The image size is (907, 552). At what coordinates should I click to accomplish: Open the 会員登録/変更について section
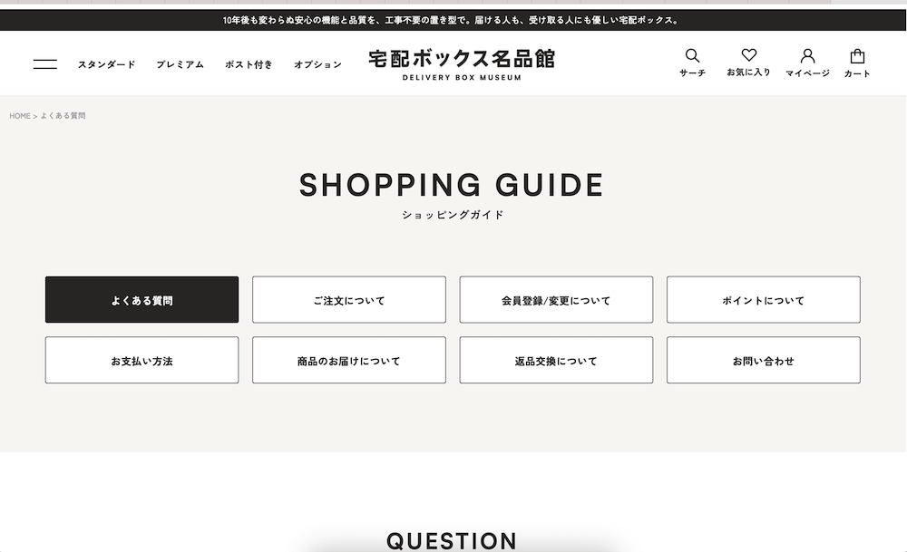pyautogui.click(x=556, y=299)
